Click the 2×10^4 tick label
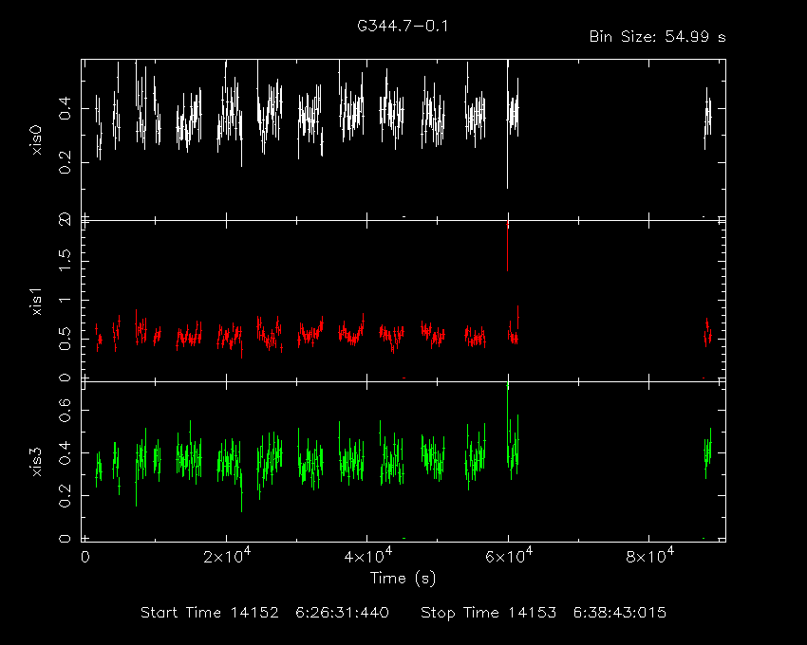807x645 pixels. [227, 556]
